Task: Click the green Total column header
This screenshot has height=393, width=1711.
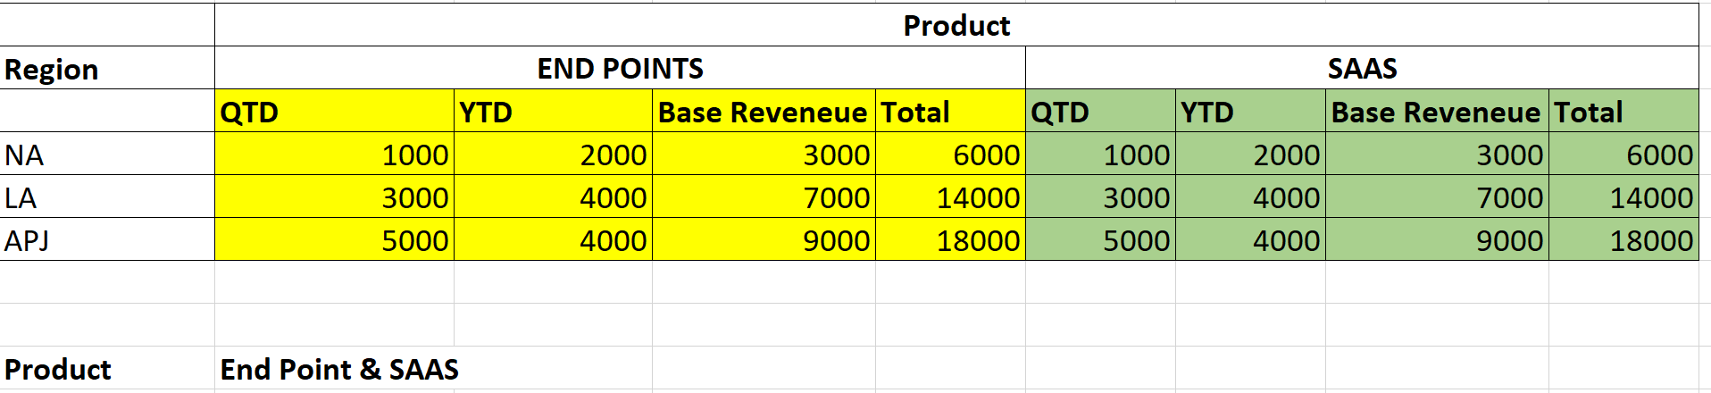Action: tap(1623, 111)
